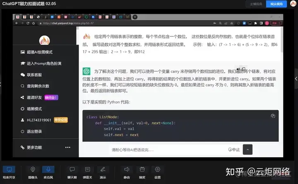Screen dimensions: 298x184
Task: Click the ChatGPT green avatar on the reply
Action: pyautogui.click(x=87, y=71)
